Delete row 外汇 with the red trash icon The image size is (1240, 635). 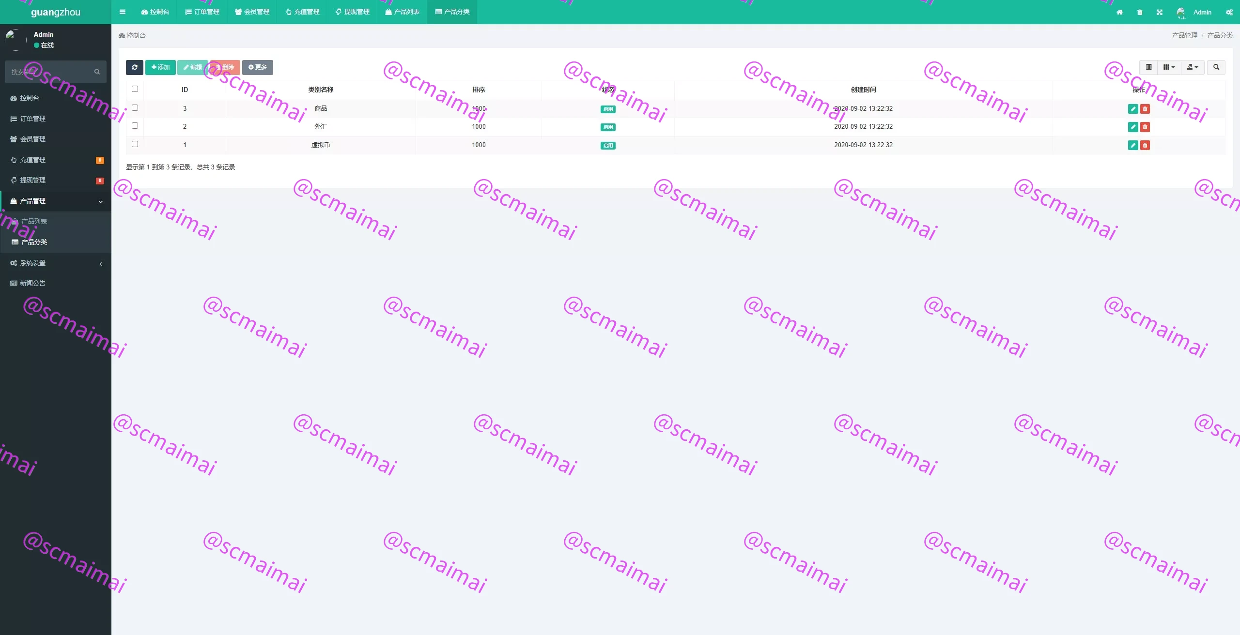1145,127
